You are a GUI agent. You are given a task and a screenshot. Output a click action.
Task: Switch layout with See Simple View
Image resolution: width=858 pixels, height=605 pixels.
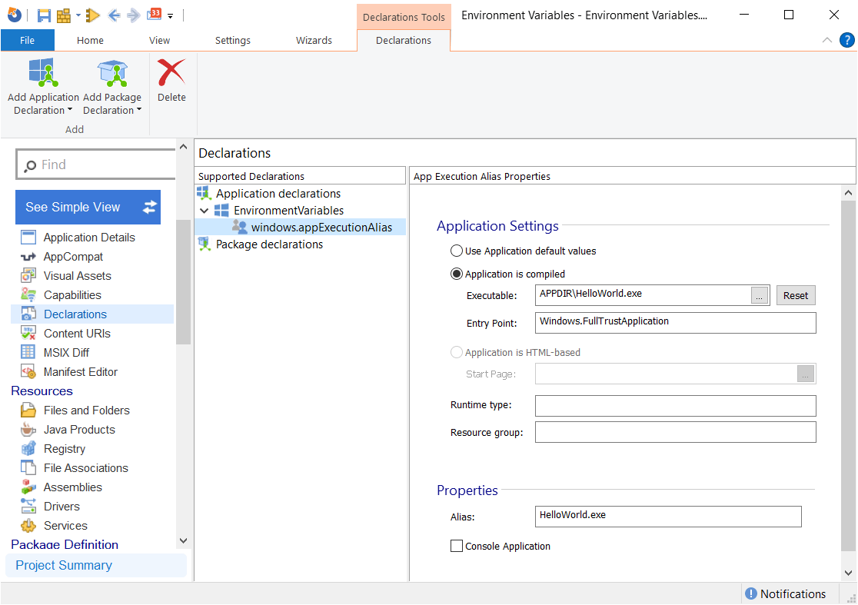tap(88, 208)
